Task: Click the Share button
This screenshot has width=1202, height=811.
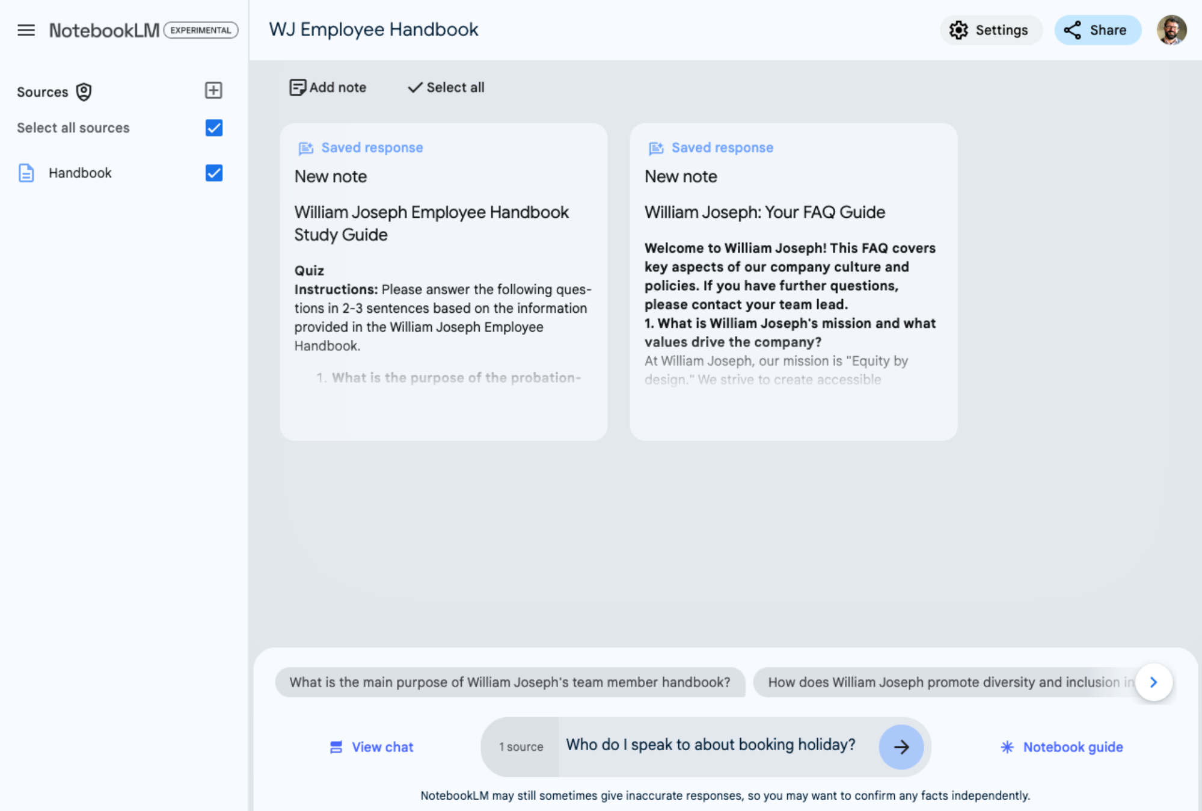Action: [1097, 30]
